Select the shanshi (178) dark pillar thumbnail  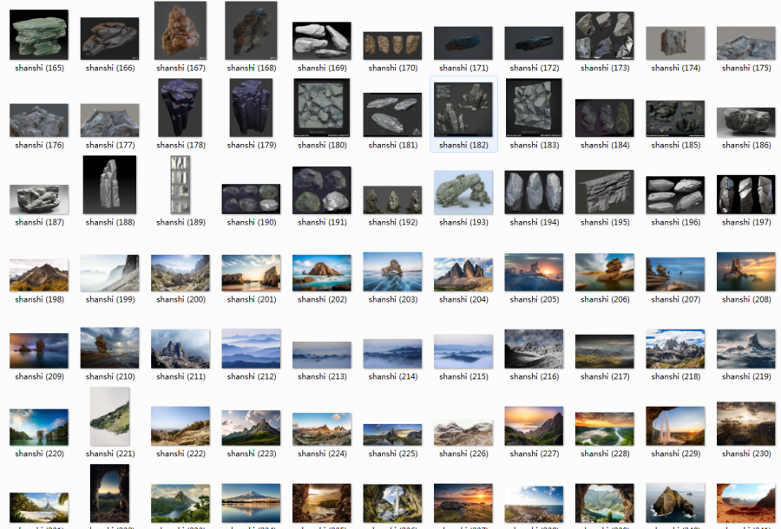coord(180,108)
